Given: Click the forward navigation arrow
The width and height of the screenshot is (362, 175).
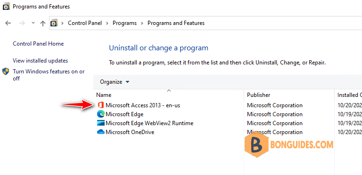Looking at the screenshot, I should pyautogui.click(x=22, y=23).
